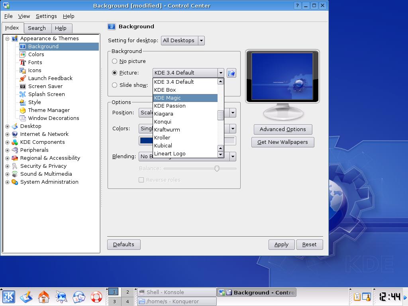Click the Theme Manager icon
Viewport: 408px width, 306px height.
click(23, 110)
